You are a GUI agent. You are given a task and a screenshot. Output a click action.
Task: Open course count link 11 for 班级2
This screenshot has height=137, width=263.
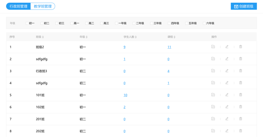(x=169, y=47)
